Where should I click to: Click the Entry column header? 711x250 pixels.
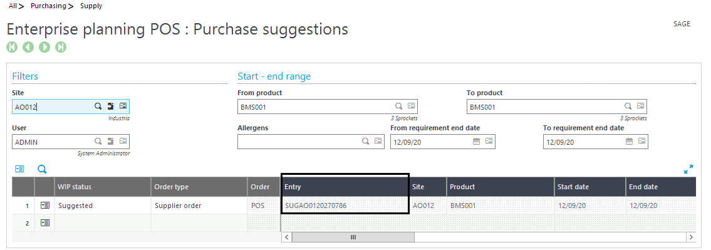pos(346,187)
